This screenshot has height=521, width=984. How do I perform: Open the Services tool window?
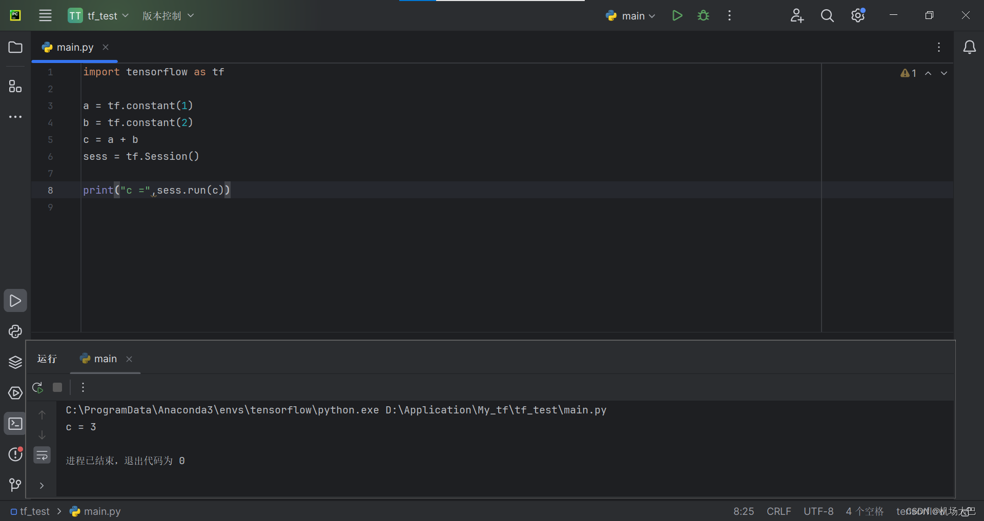[x=15, y=393]
